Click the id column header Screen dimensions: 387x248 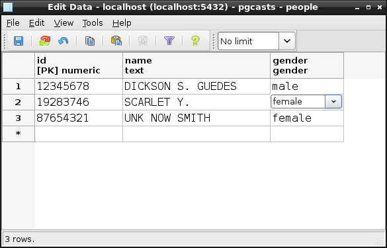(79, 65)
